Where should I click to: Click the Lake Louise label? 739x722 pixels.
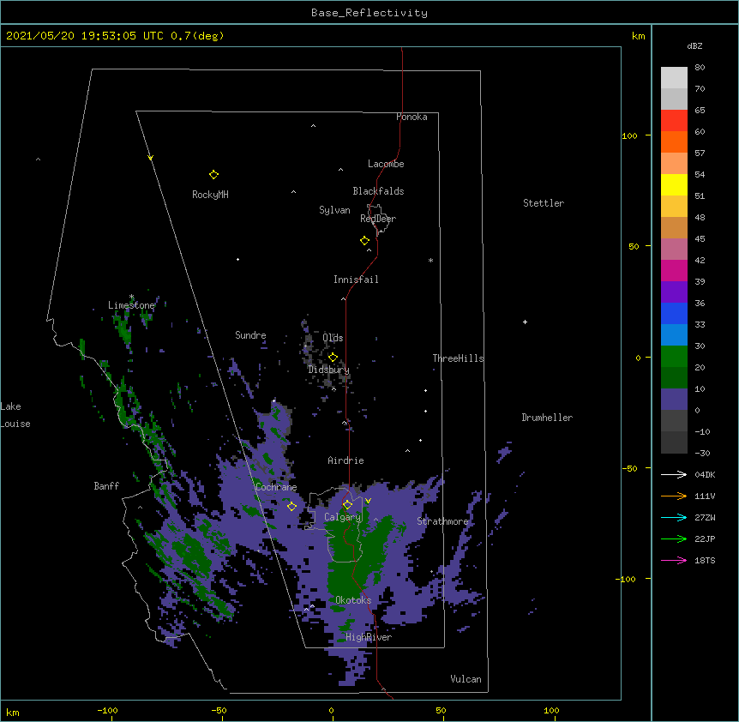point(15,415)
